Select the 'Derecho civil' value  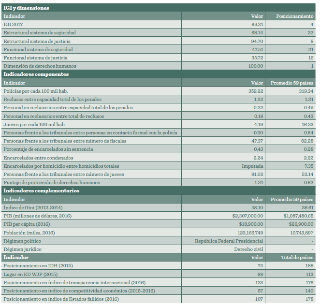(x=248, y=249)
